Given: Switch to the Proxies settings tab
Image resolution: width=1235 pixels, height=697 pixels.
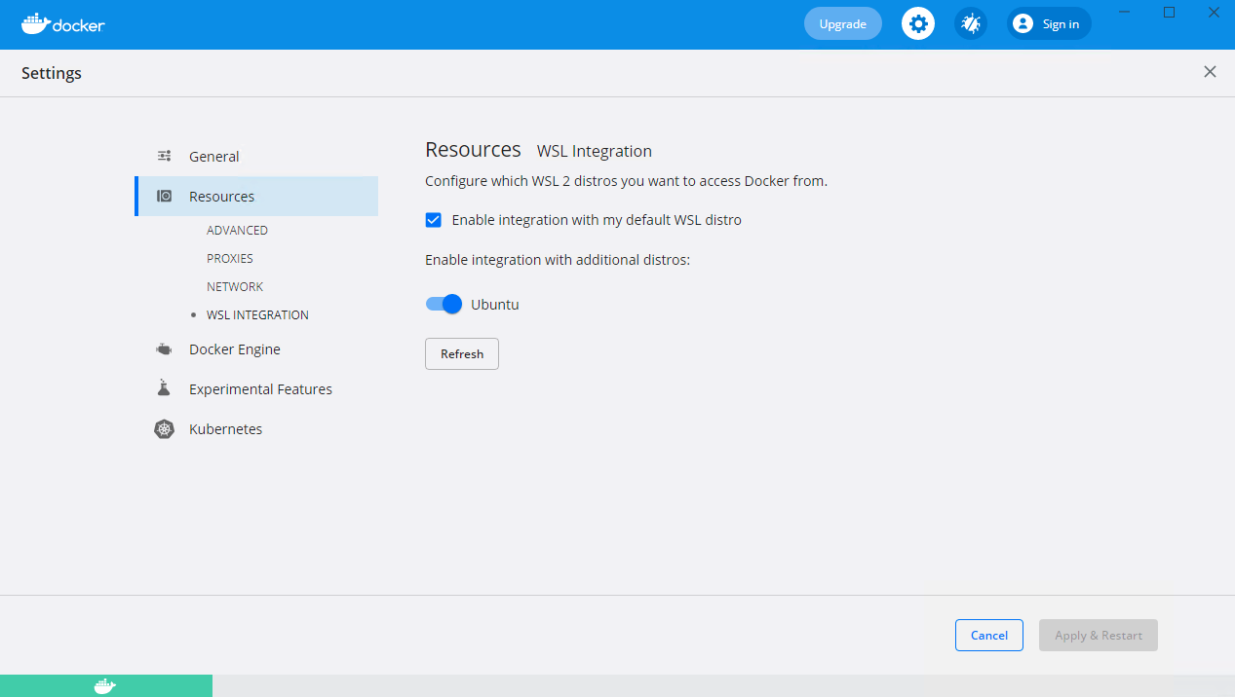Looking at the screenshot, I should 230,258.
